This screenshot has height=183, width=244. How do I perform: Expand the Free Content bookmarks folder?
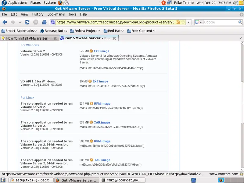[x=141, y=31]
